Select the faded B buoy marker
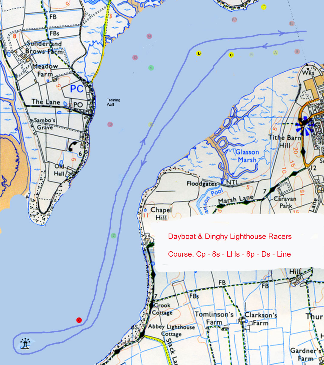Viewport: 324px width, 365px height. pyautogui.click(x=251, y=55)
